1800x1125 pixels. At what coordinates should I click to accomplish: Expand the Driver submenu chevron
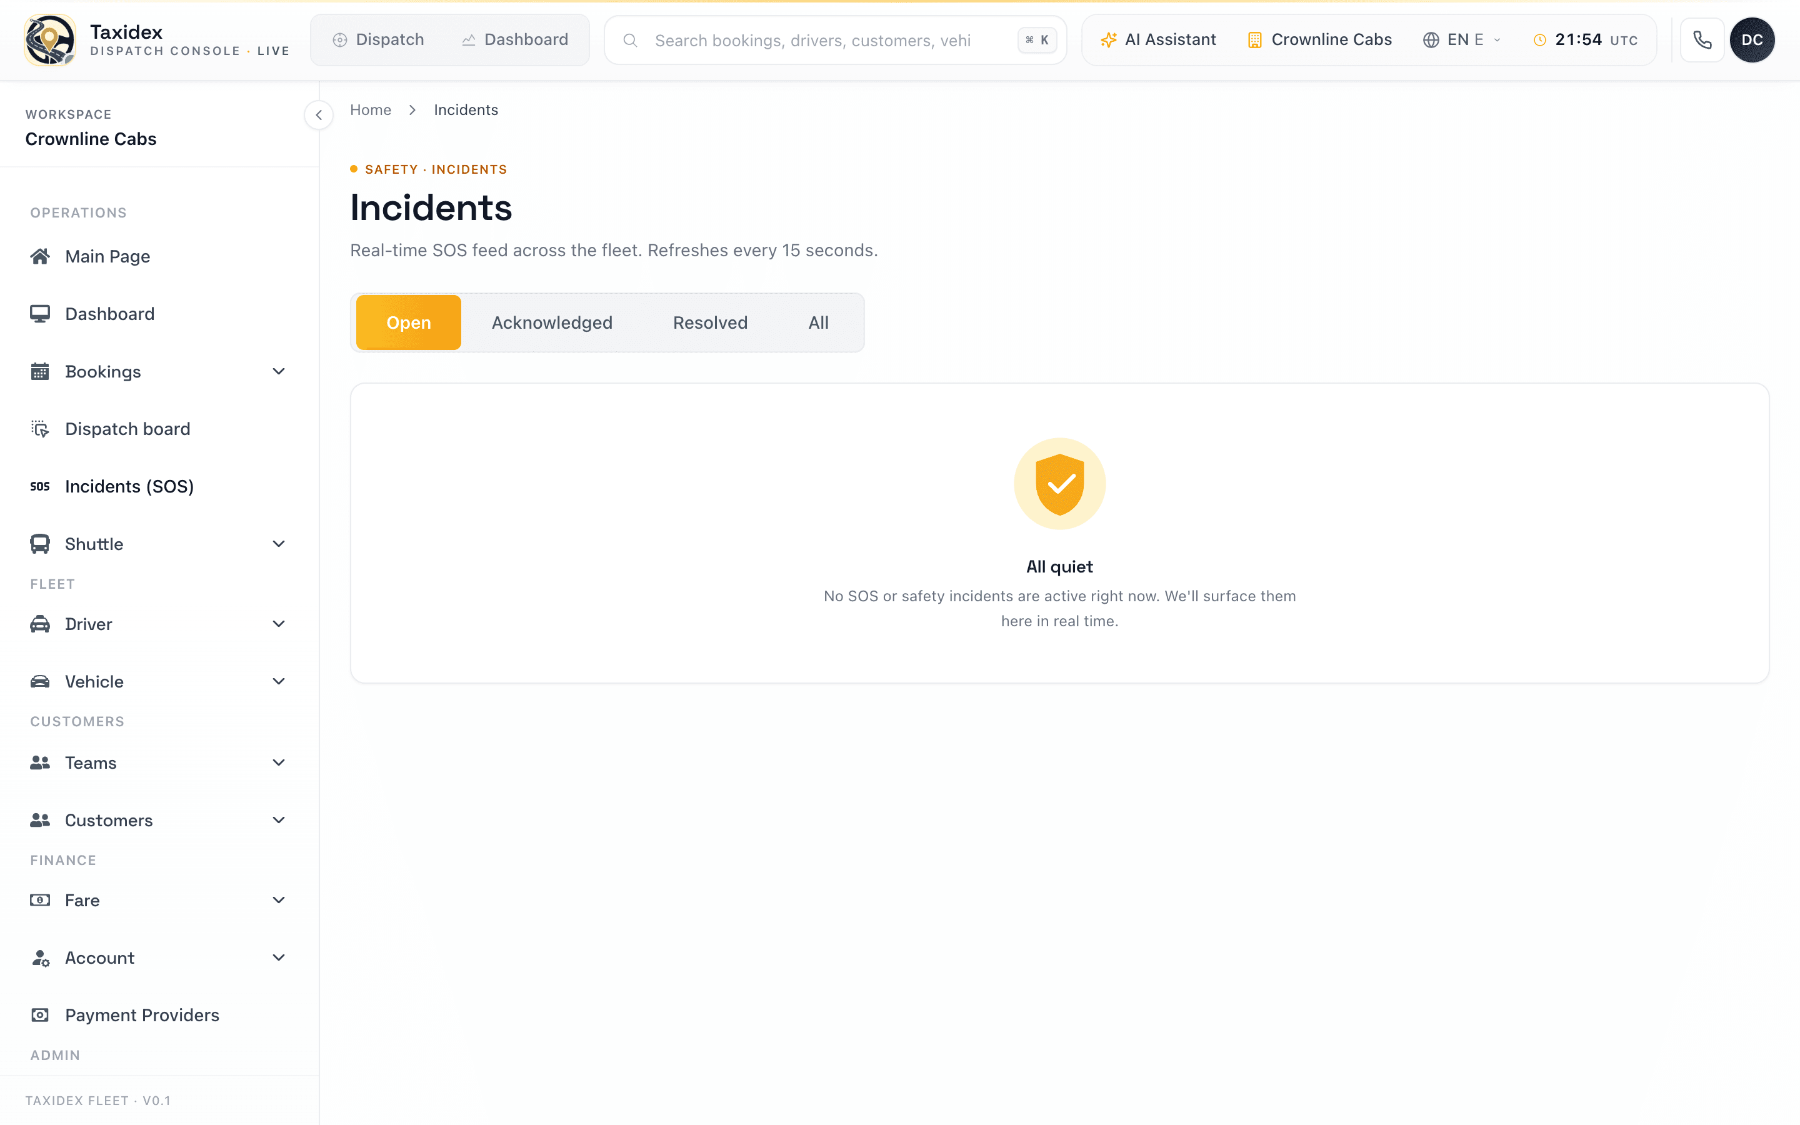pos(279,624)
